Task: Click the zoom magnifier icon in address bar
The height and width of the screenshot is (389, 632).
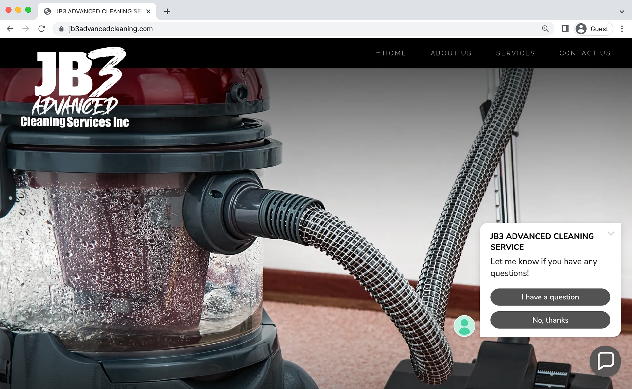Action: pos(545,29)
